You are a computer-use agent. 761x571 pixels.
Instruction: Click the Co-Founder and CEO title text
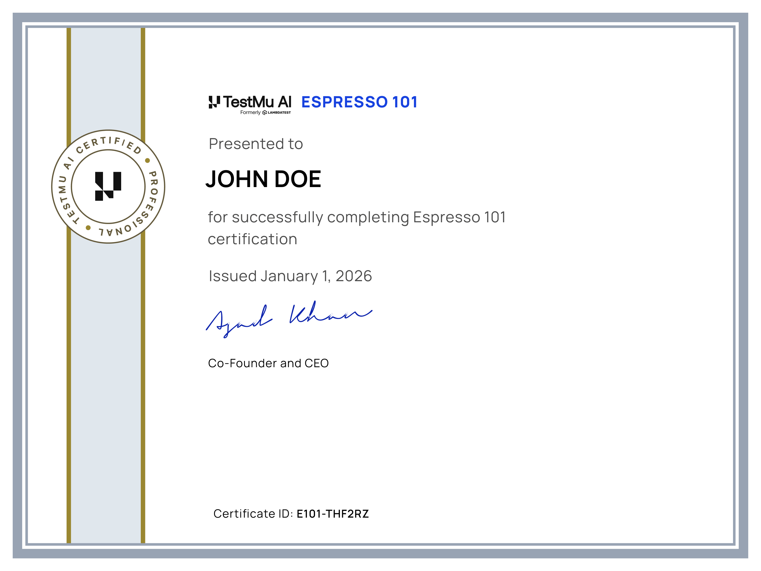coord(268,363)
